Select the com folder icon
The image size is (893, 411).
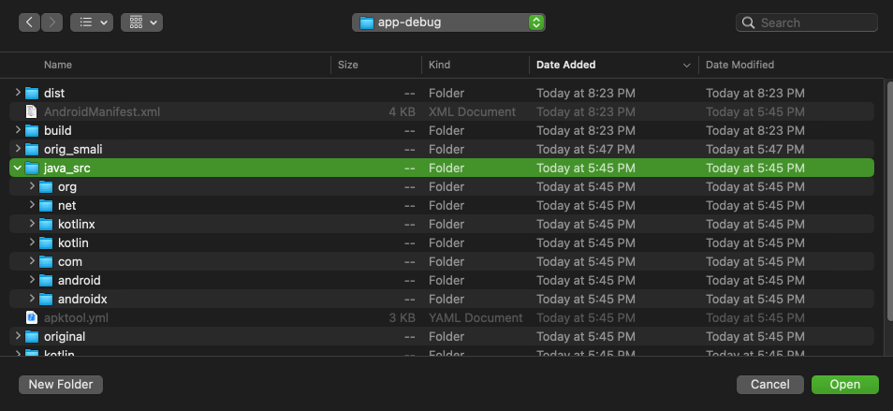(x=46, y=262)
